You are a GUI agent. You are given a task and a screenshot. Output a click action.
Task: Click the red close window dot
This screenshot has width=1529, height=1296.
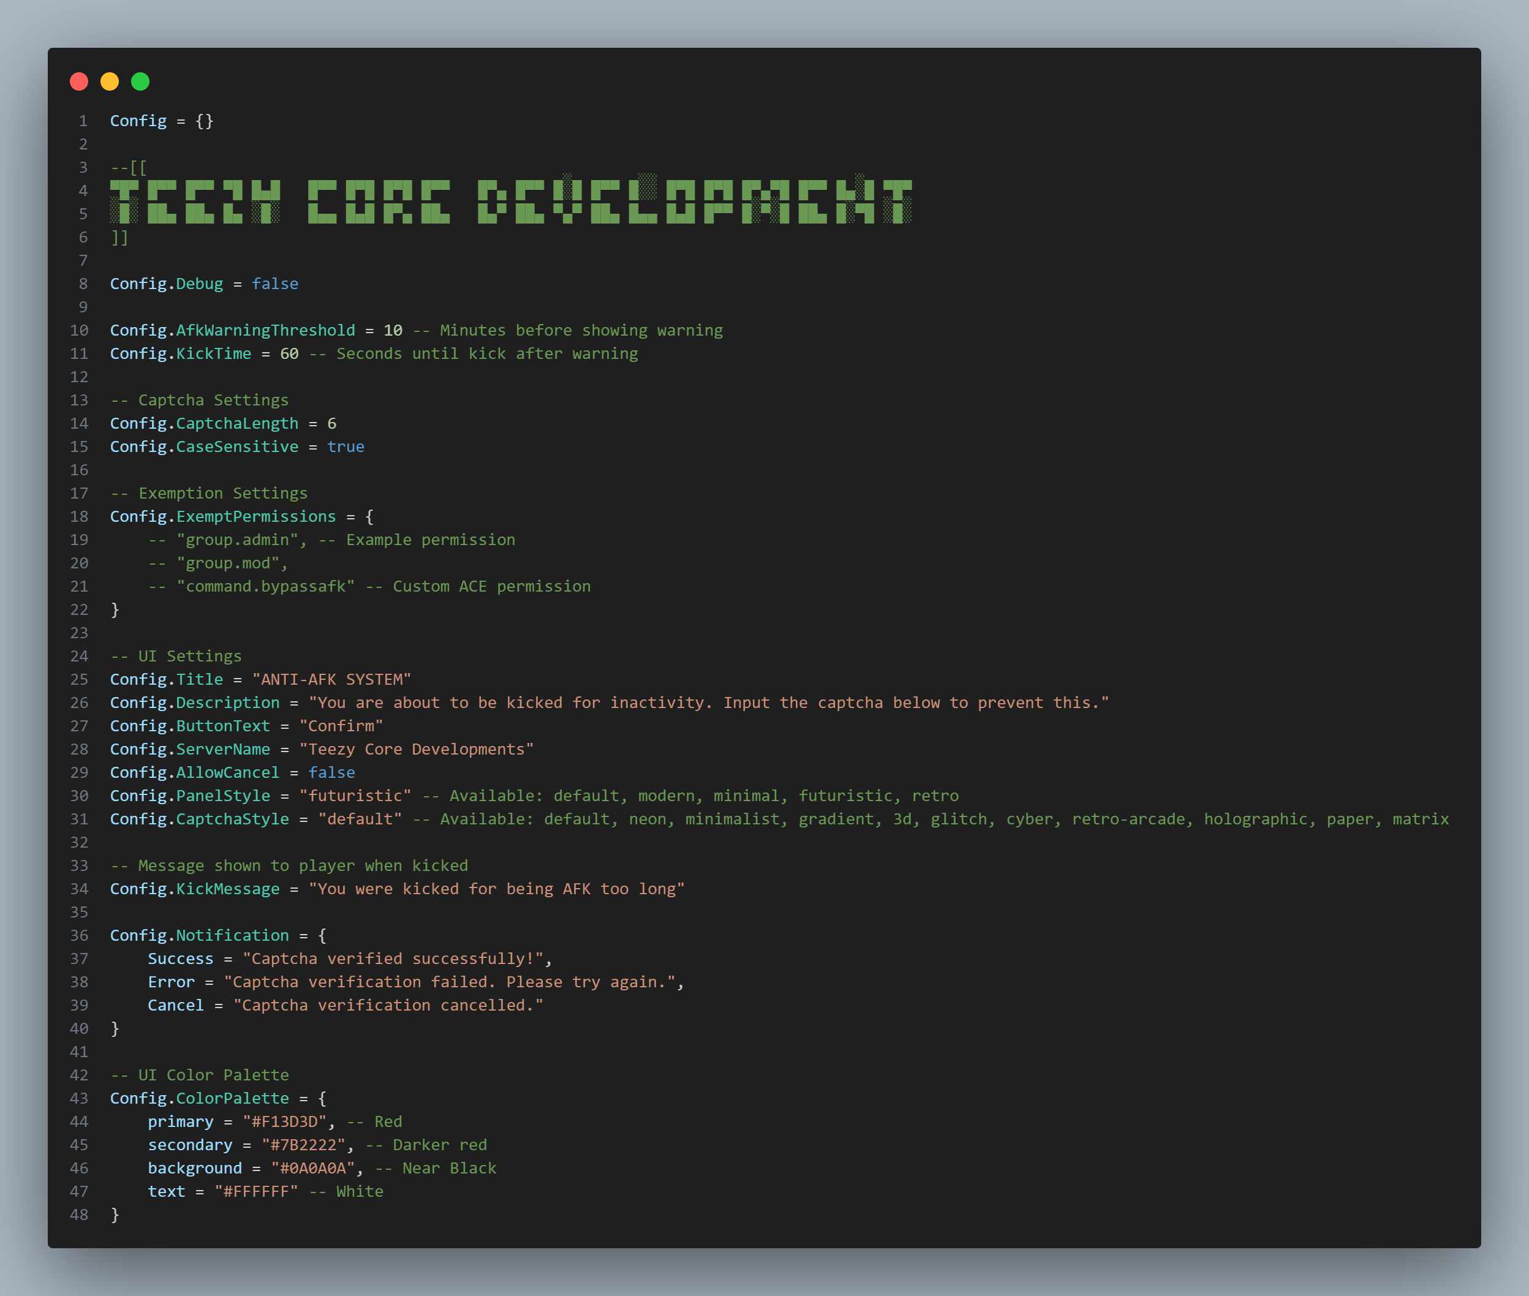click(x=80, y=81)
